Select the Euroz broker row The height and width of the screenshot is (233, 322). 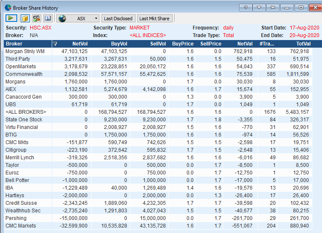click(158, 173)
